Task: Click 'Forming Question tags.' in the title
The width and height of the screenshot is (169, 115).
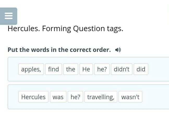Action: [83, 29]
